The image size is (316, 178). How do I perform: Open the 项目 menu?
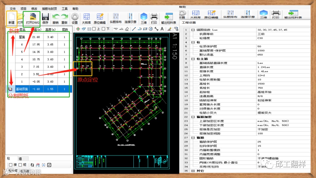pyautogui.click(x=23, y=9)
